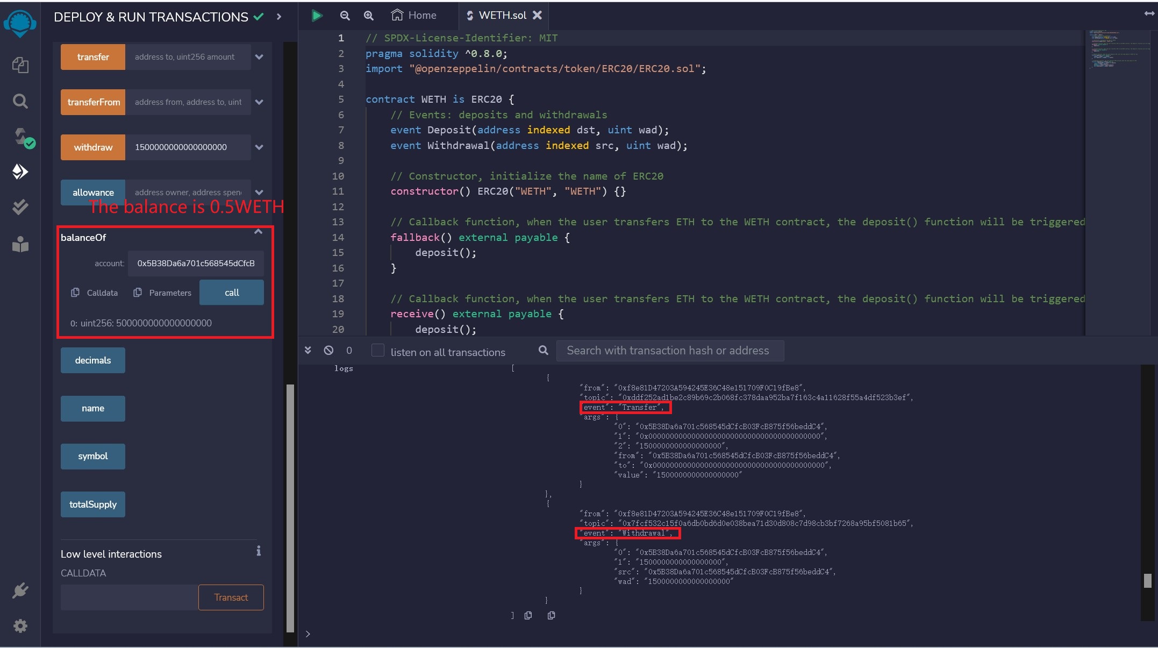Screen dimensions: 1158x648
Task: Click the Low level interactions heading
Action: click(111, 554)
